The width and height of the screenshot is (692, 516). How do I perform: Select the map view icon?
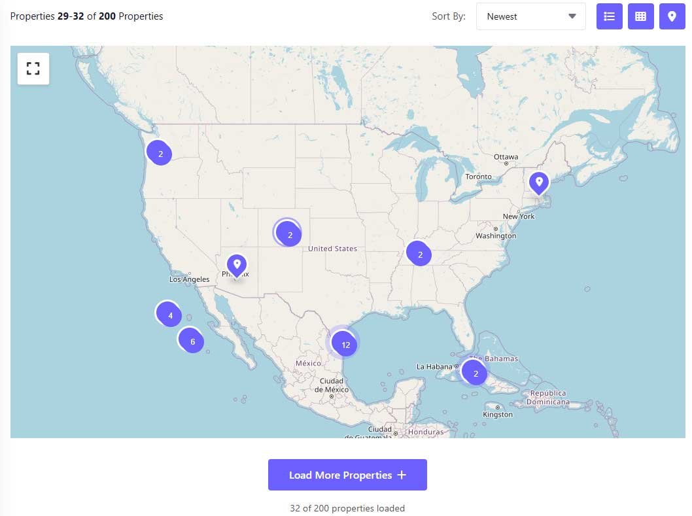coord(672,16)
